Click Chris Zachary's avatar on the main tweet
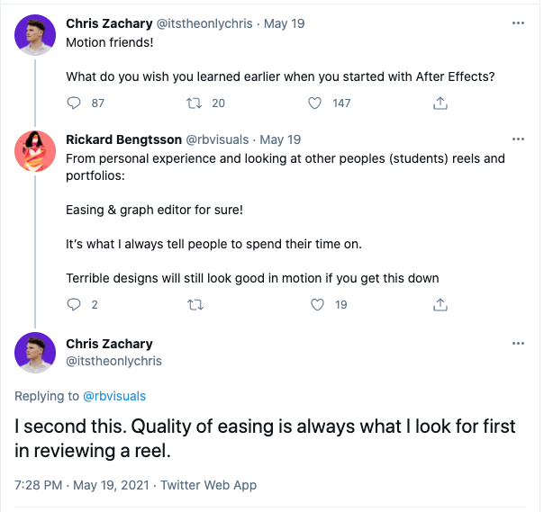 click(35, 351)
